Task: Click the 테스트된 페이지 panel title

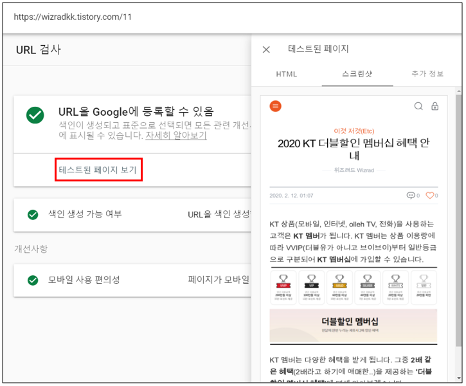Action: 318,49
